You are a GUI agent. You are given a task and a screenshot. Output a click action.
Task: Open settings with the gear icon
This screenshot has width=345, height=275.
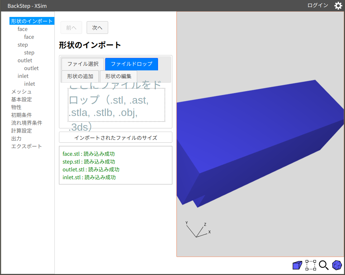[x=338, y=6]
